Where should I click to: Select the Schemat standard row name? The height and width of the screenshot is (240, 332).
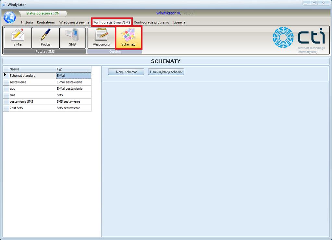coord(32,76)
